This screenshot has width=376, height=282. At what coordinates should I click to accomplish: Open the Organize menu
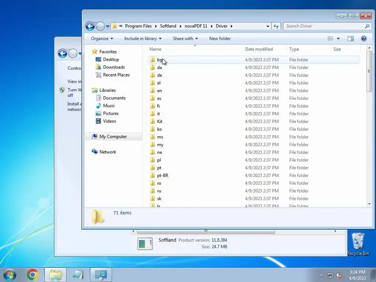(x=102, y=39)
